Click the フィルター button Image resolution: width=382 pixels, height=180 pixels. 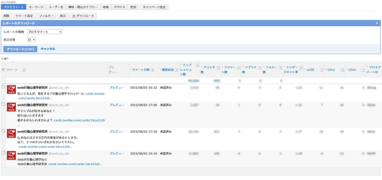tap(46, 16)
